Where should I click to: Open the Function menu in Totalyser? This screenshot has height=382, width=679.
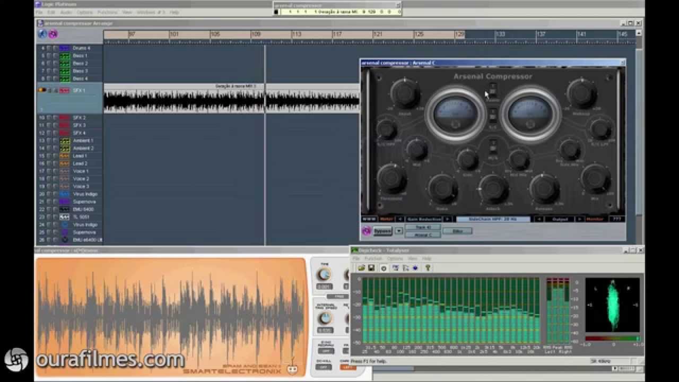point(373,258)
